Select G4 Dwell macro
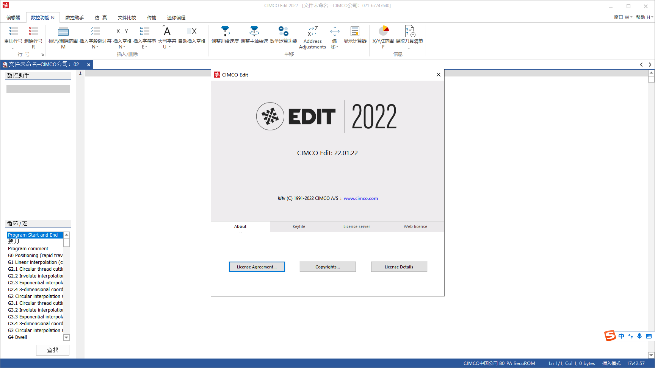The width and height of the screenshot is (655, 368). tap(35, 337)
